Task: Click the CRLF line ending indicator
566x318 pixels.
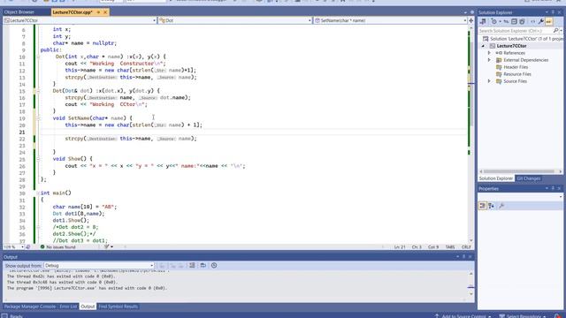Action: [x=466, y=247]
